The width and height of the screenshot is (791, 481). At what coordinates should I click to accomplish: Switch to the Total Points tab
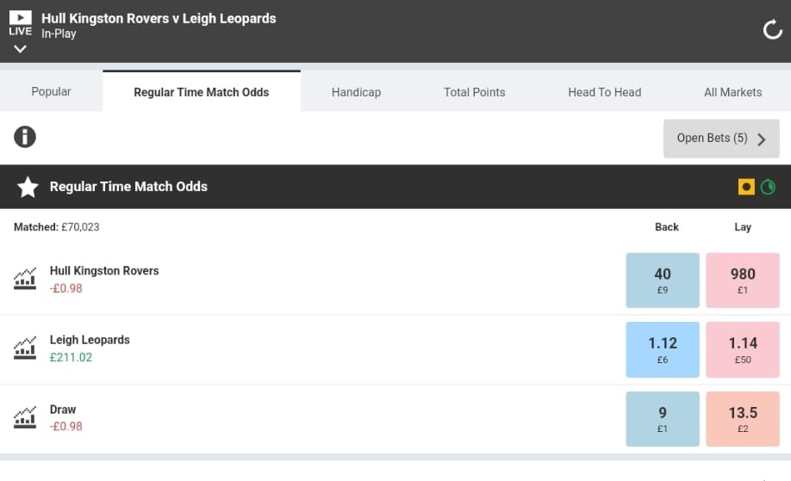474,92
